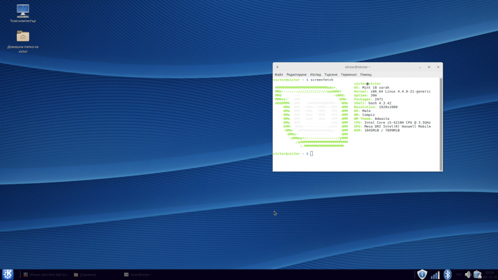The width and height of the screenshot is (498, 280).
Task: Click the 'WM Theme: Adwaita' line
Action: coord(372,118)
